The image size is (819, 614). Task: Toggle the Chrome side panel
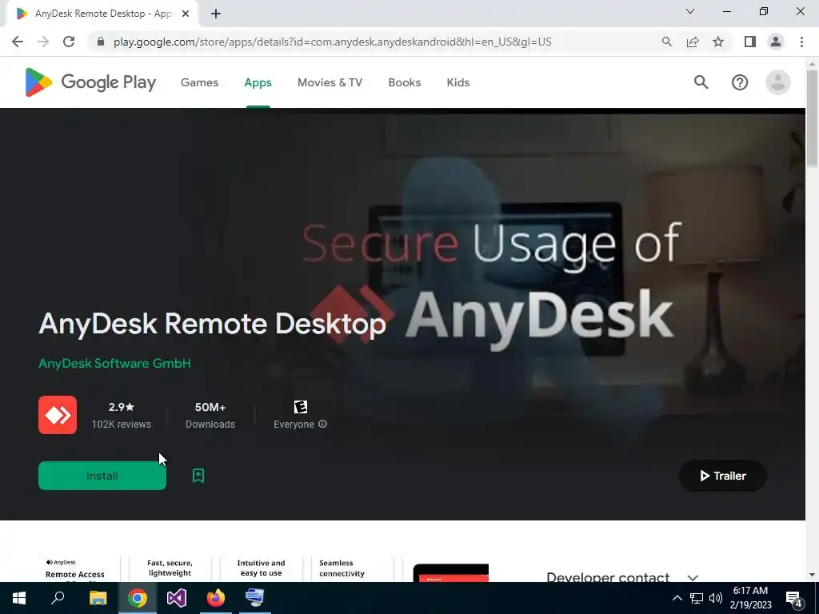pos(750,42)
